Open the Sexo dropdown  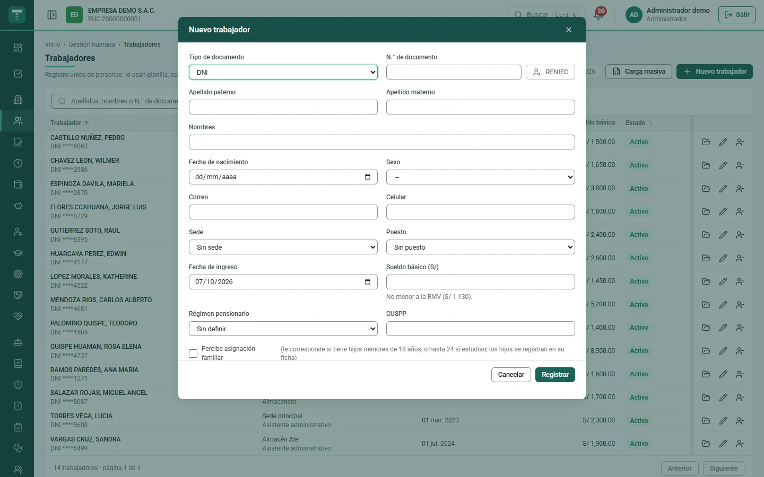pos(481,177)
